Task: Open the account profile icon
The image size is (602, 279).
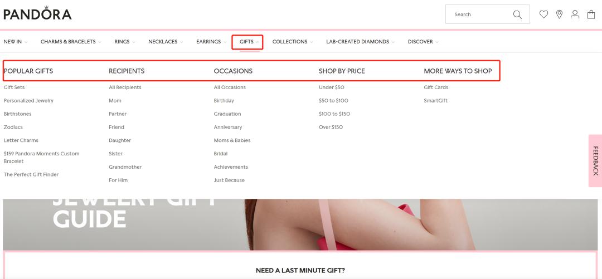Action: pyautogui.click(x=575, y=14)
